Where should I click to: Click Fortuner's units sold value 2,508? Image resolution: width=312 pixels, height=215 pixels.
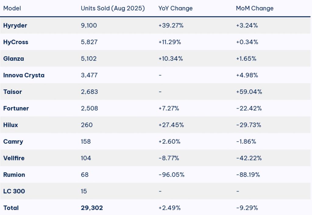[90, 108]
